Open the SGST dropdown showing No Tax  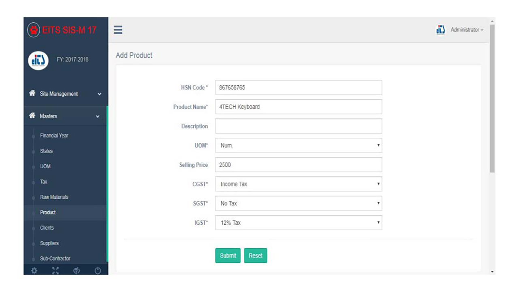click(x=298, y=203)
